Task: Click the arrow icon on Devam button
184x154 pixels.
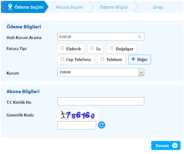Action: [x=174, y=146]
